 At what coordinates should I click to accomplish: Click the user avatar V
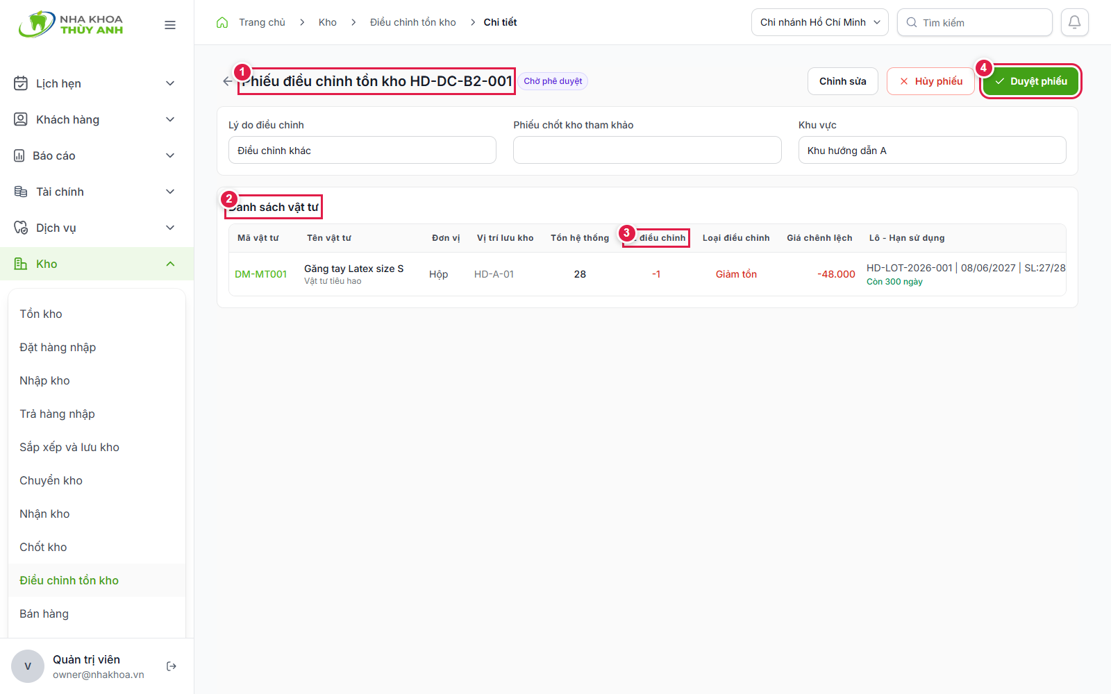pyautogui.click(x=28, y=666)
